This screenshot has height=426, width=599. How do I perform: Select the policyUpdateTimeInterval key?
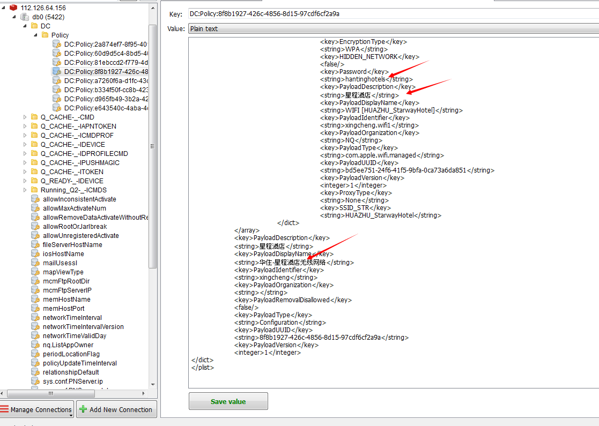coord(80,363)
